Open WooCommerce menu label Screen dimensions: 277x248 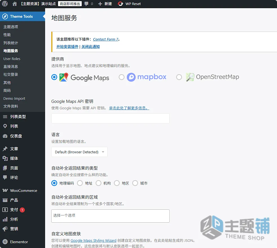(x=24, y=191)
